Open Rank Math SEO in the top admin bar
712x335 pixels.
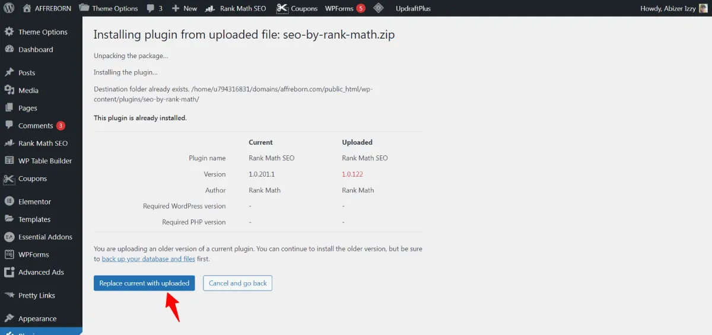click(x=236, y=8)
